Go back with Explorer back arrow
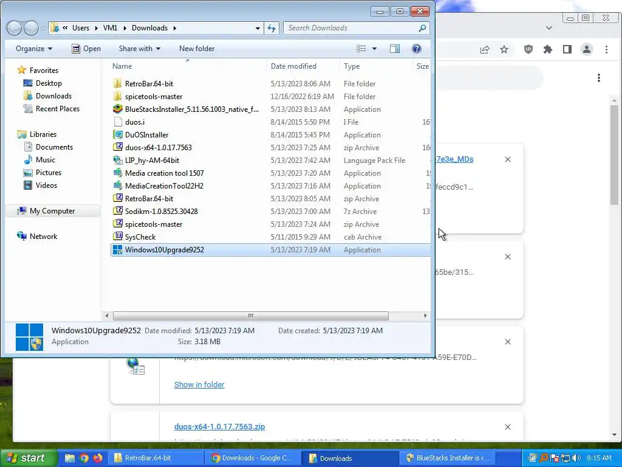Image resolution: width=622 pixels, height=467 pixels. [14, 28]
